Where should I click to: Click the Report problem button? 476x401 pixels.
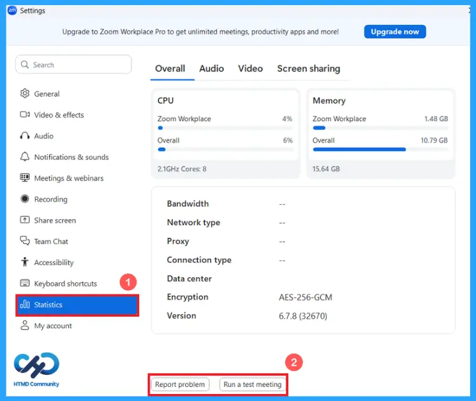180,384
